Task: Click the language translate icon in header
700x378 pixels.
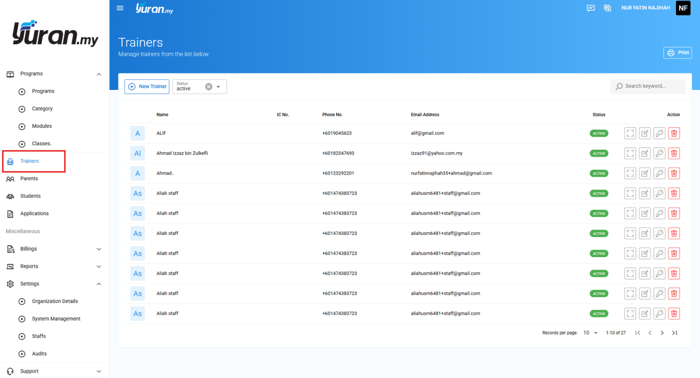Action: [x=607, y=8]
